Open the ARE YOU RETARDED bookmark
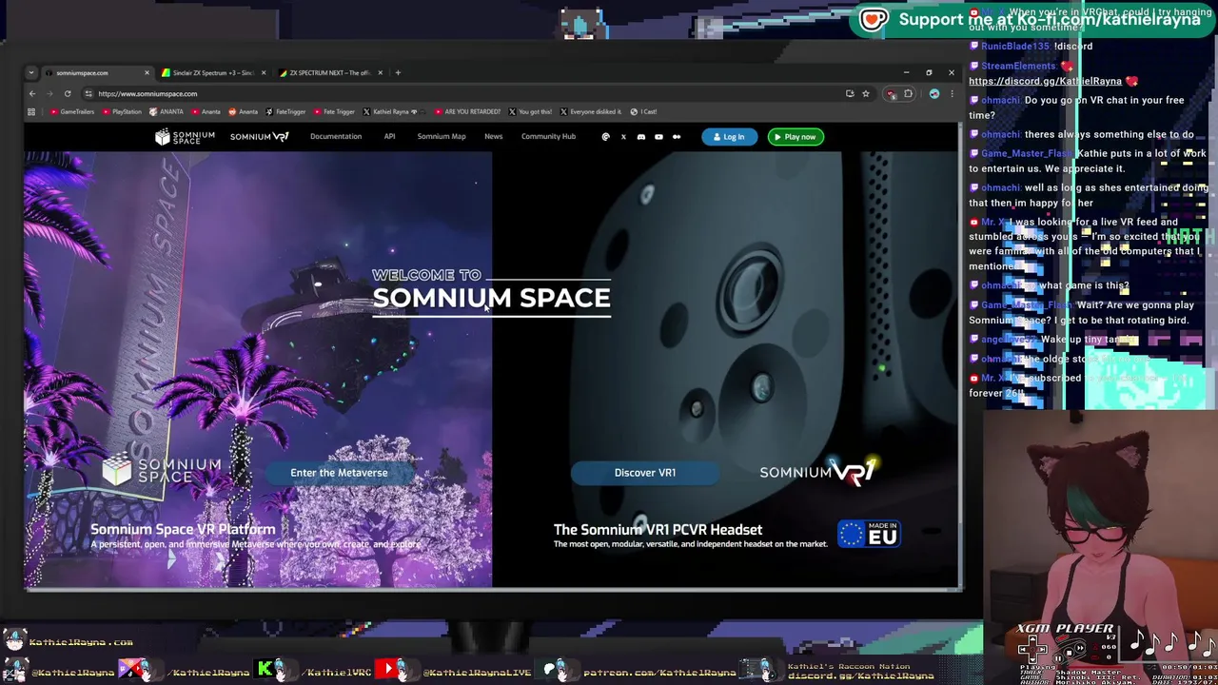Image resolution: width=1218 pixels, height=685 pixels. coord(467,111)
